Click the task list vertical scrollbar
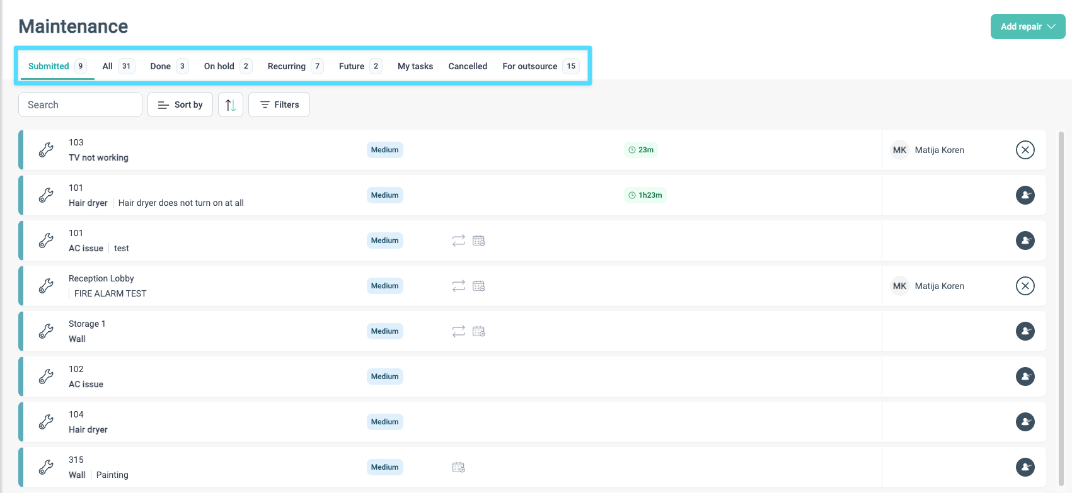Image resolution: width=1072 pixels, height=493 pixels. (1061, 309)
